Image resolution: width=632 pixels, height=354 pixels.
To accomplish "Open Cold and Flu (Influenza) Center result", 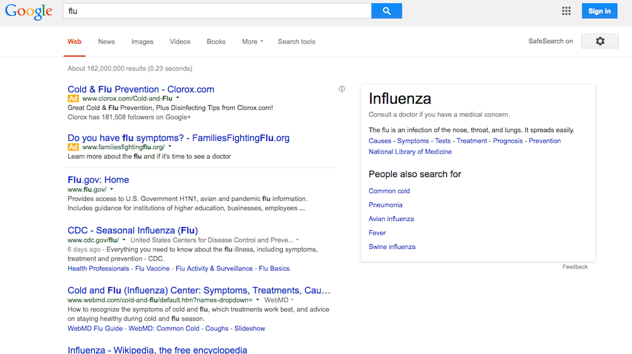I will coord(198,290).
